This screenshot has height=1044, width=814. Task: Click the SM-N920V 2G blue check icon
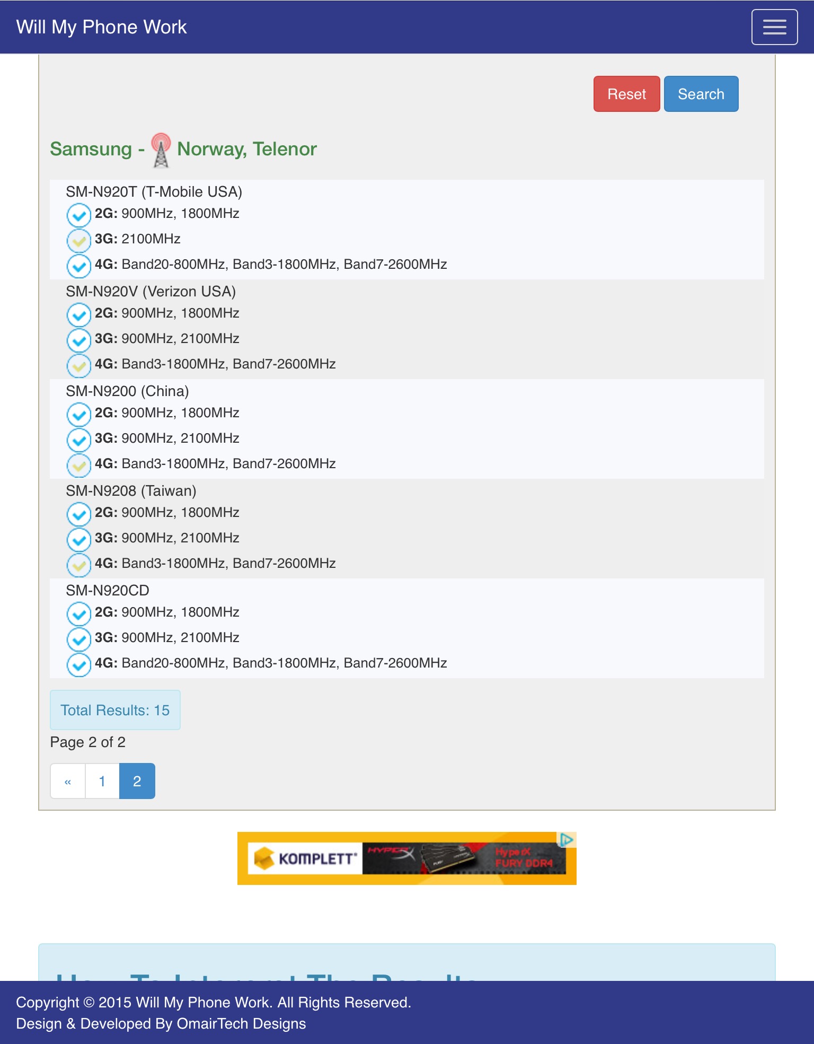[x=79, y=314]
